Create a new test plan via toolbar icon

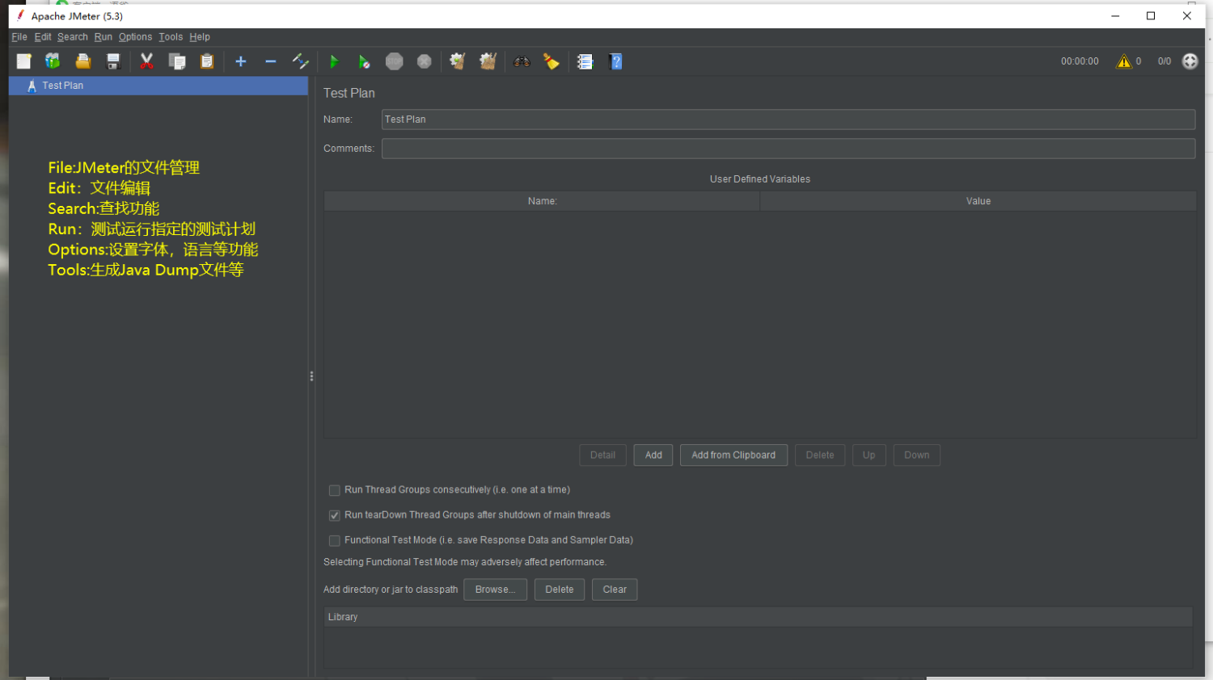[x=23, y=61]
